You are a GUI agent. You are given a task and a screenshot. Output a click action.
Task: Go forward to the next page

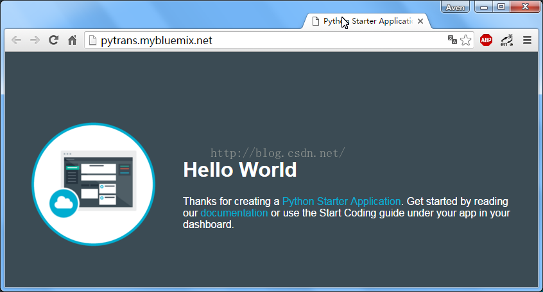tap(35, 40)
